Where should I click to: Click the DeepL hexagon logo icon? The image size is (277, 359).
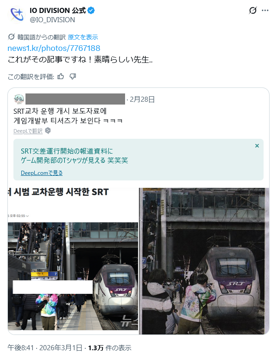pyautogui.click(x=48, y=131)
